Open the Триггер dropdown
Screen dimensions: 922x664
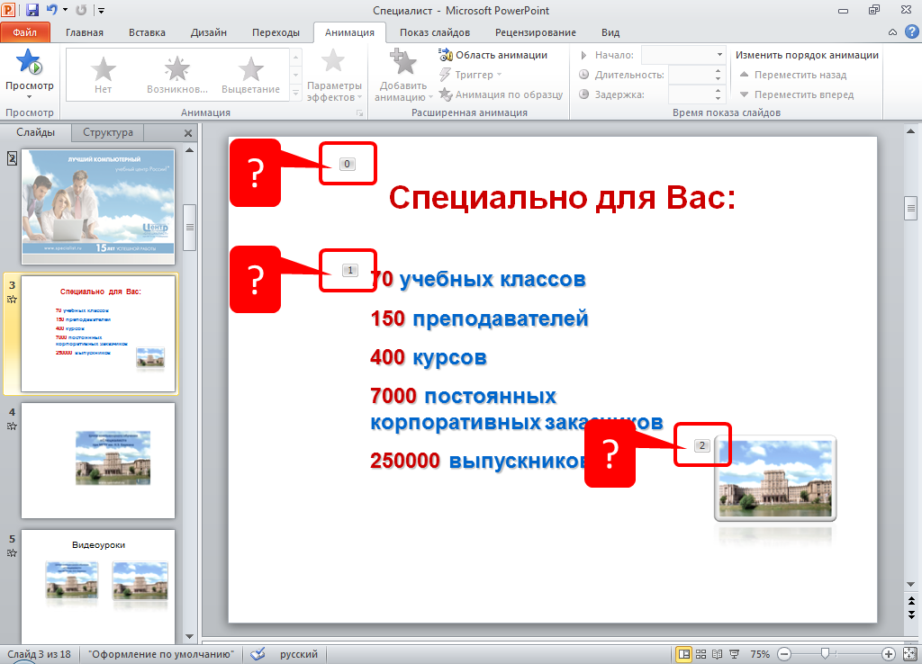(468, 75)
